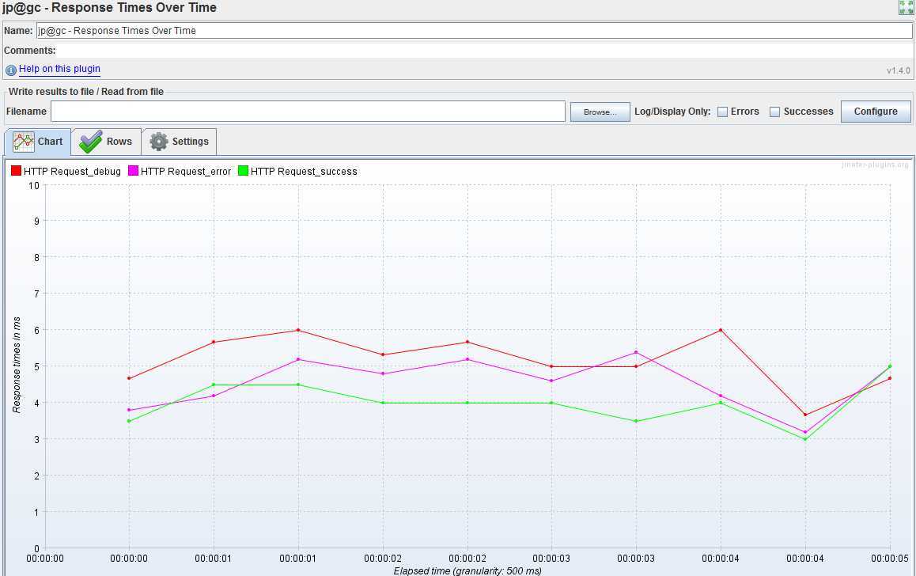This screenshot has height=576, width=916.
Task: Click the HTTP Request_error legend label
Action: [186, 172]
